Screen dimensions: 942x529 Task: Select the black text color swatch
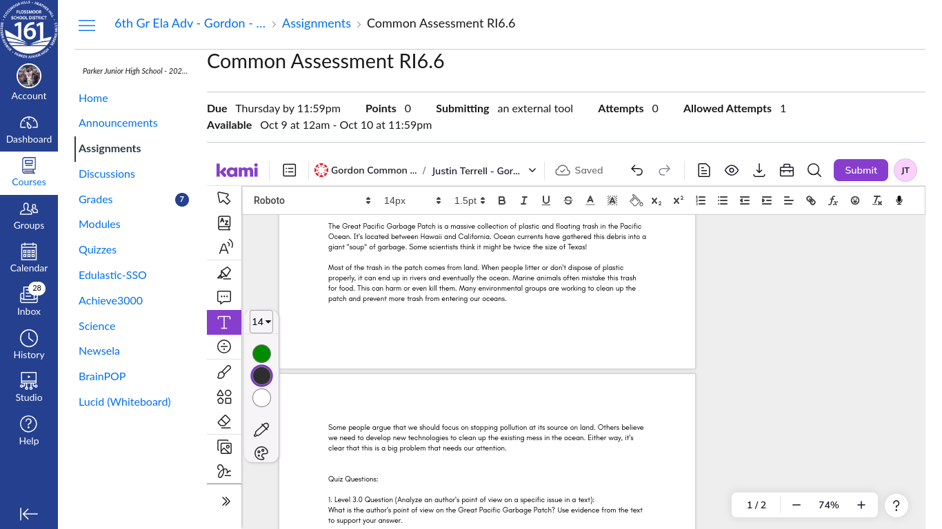coord(261,375)
